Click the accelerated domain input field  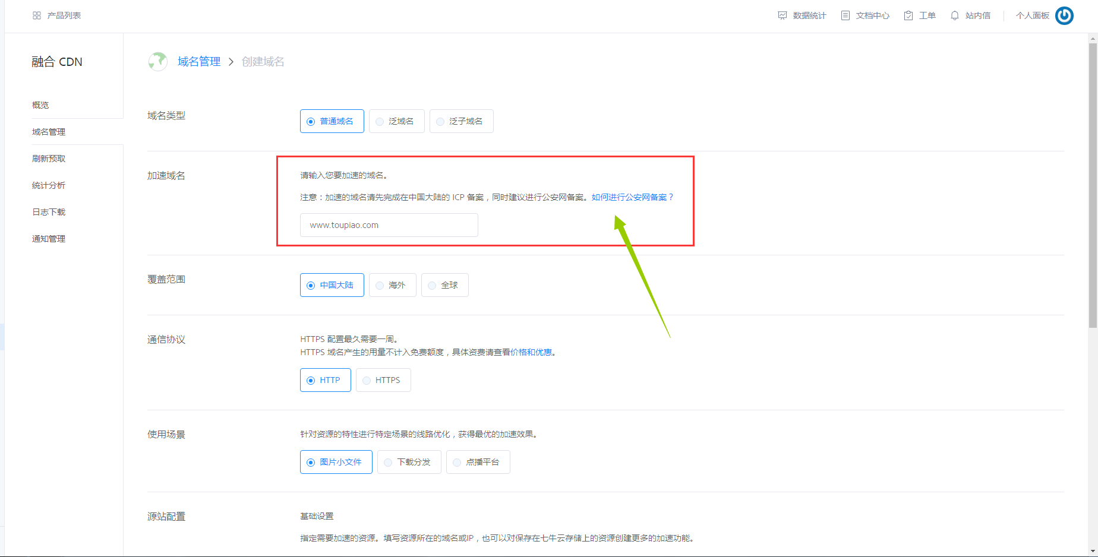click(389, 225)
